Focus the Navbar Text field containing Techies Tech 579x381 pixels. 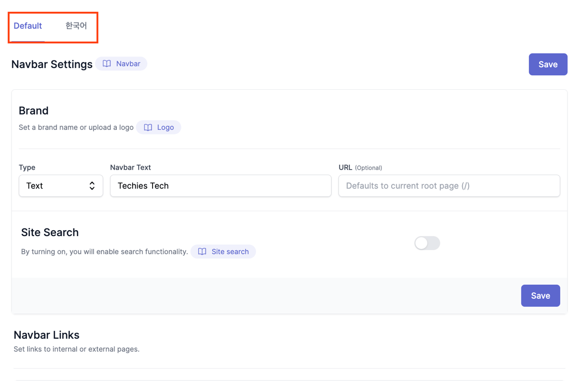221,186
